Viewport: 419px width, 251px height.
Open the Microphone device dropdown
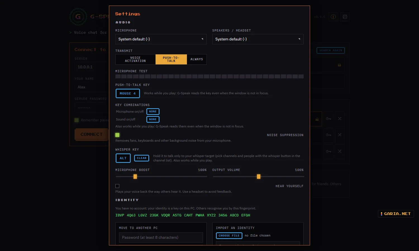[161, 39]
